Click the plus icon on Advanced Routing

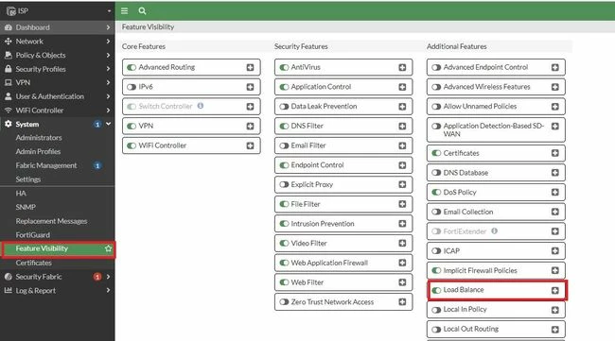point(250,67)
